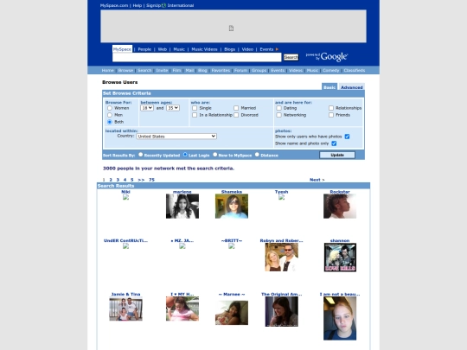Sort results by Last Login
467x350 pixels.
pos(185,155)
